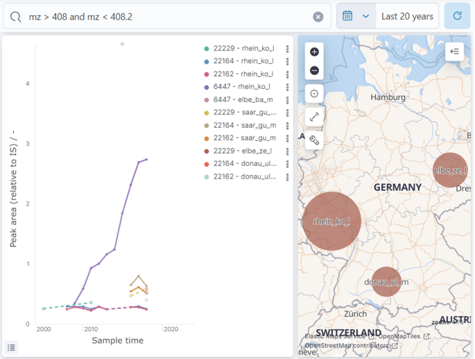Expand the map layers panel
The height and width of the screenshot is (359, 475).
pyautogui.click(x=454, y=51)
